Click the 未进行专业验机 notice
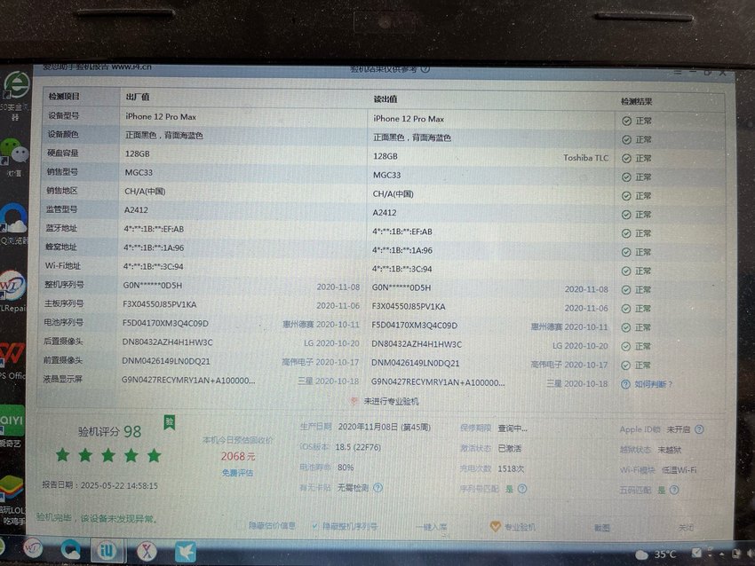The height and width of the screenshot is (566, 755). (391, 401)
